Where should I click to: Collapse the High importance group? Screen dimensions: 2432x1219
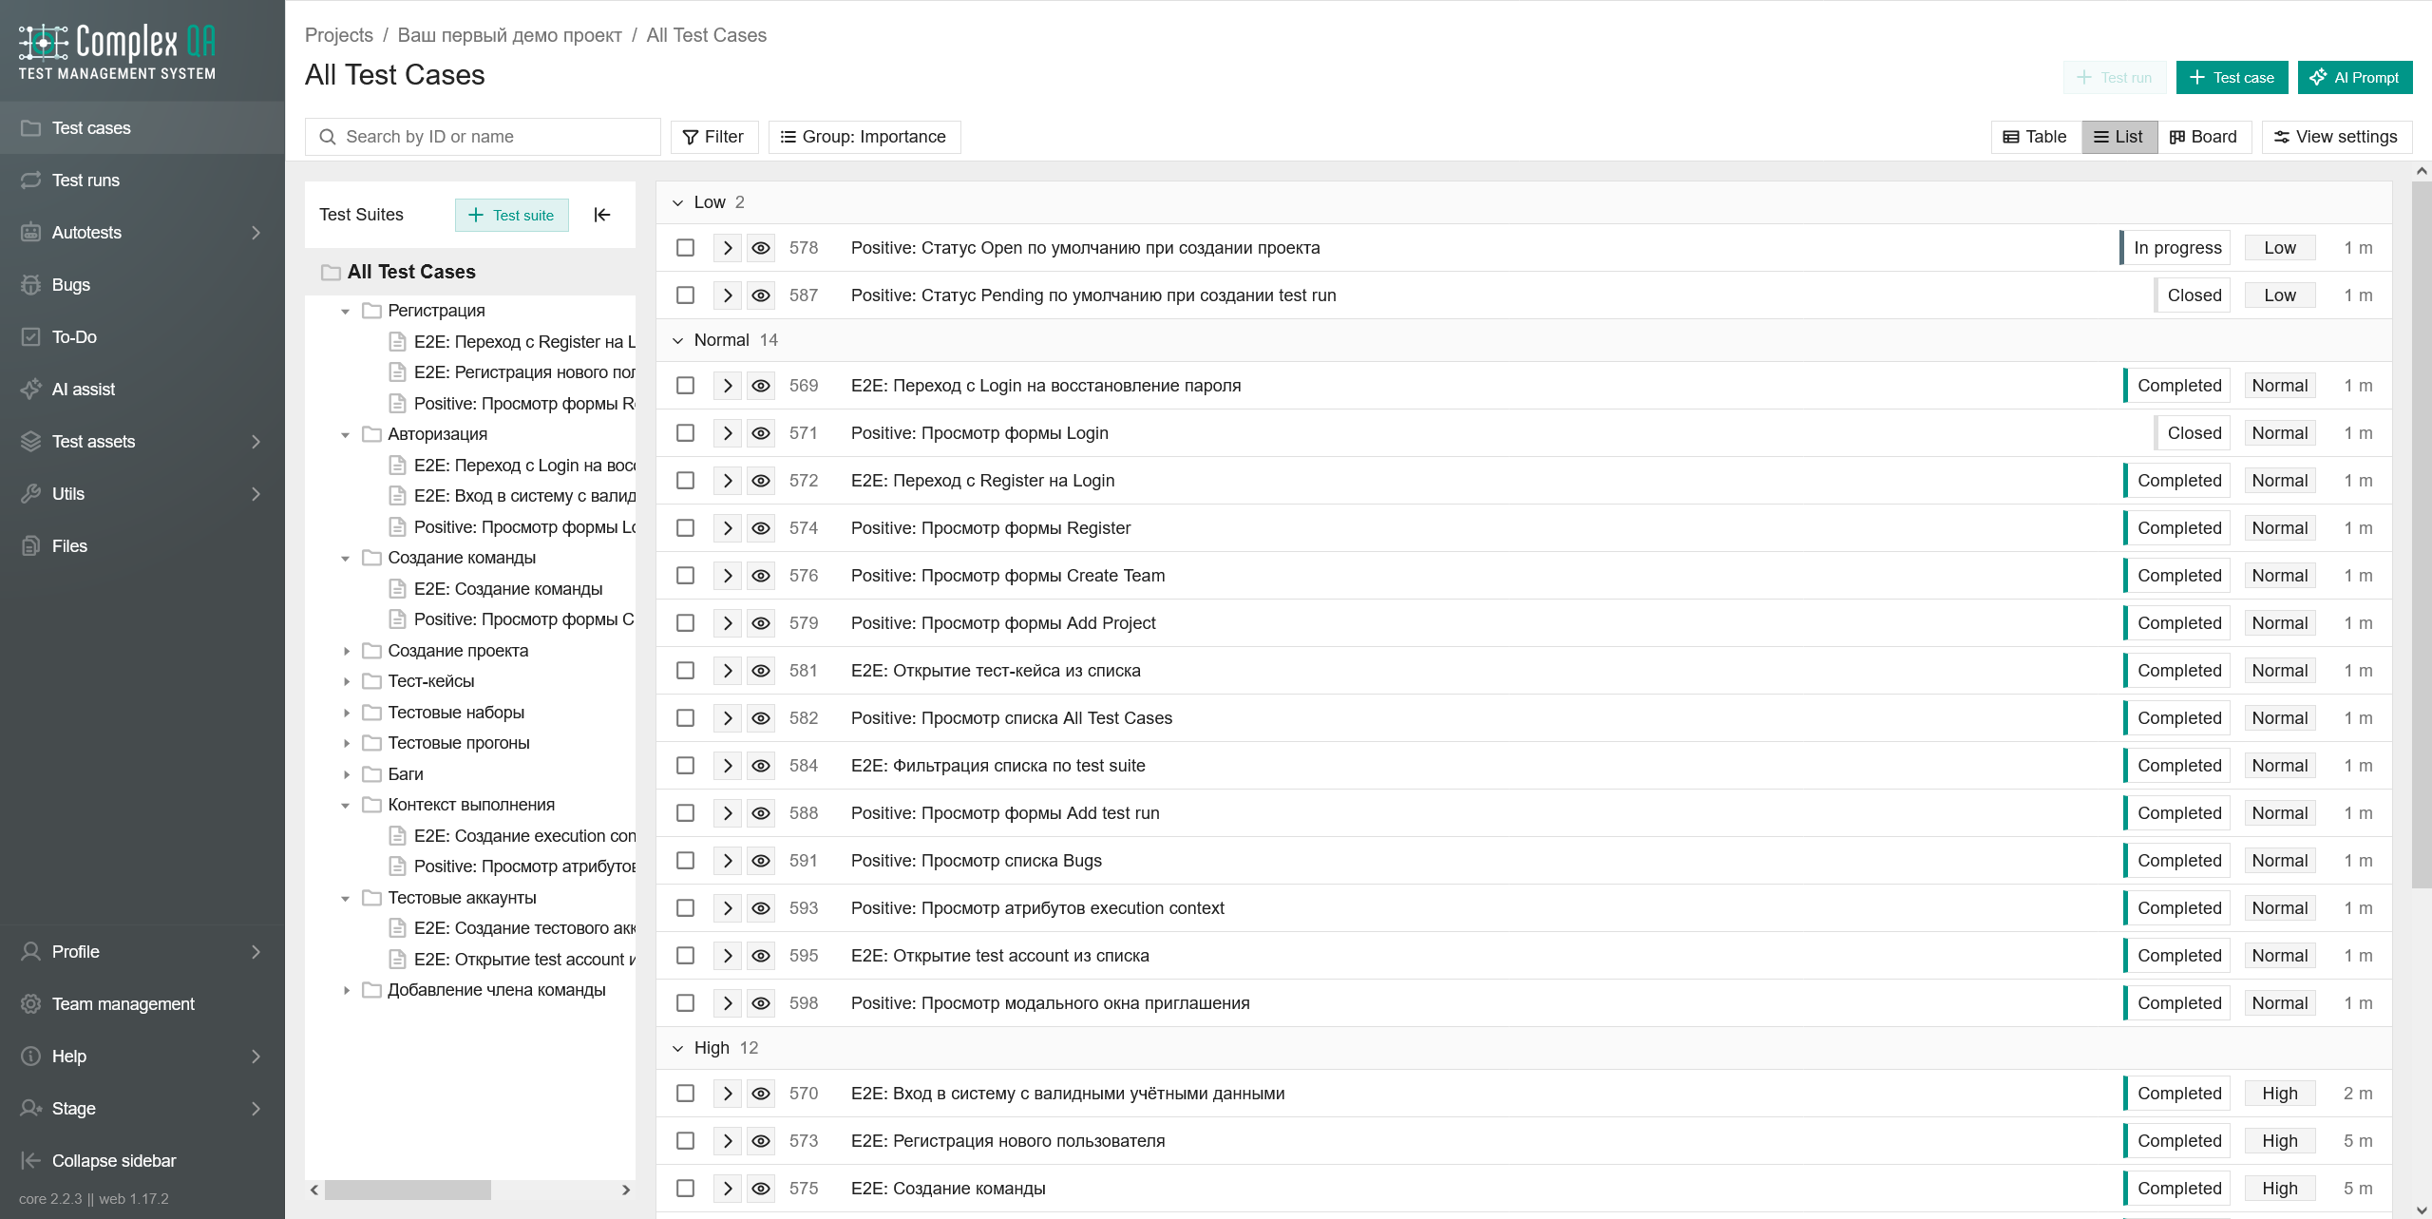677,1048
